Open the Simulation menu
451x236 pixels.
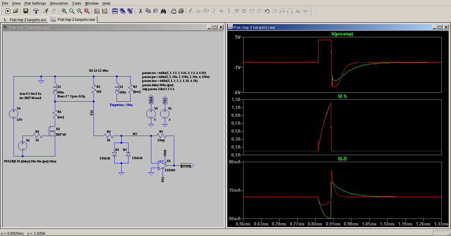click(59, 3)
